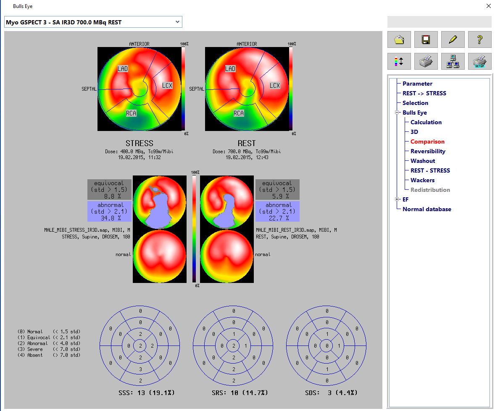Save using the floppy disk icon
This screenshot has width=495, height=411.
[x=426, y=39]
